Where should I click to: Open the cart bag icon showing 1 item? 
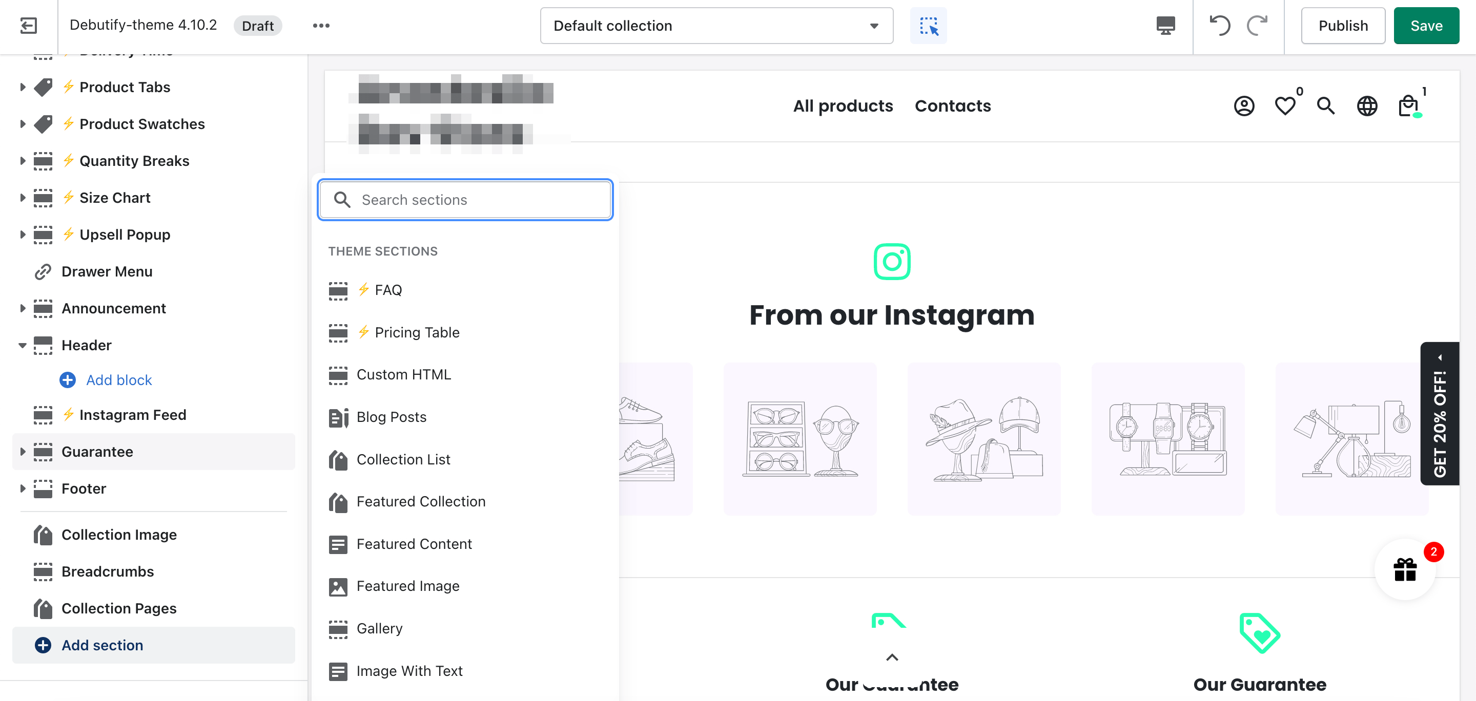[1408, 106]
